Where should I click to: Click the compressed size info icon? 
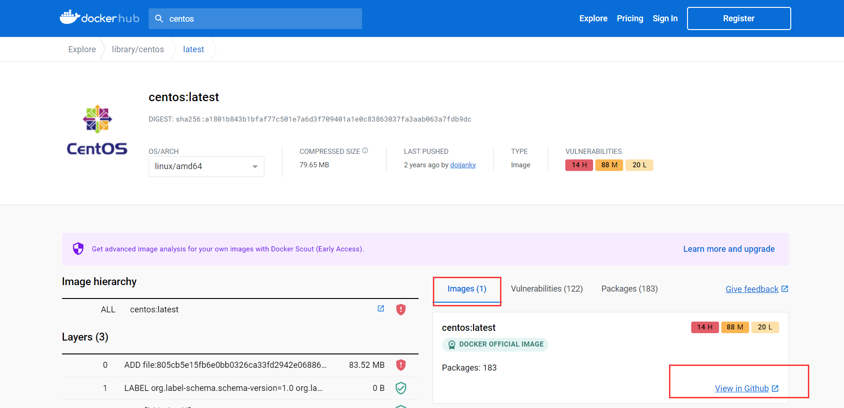365,151
